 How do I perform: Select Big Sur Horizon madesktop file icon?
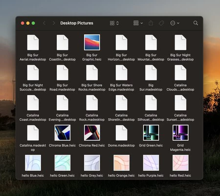(x=121, y=43)
